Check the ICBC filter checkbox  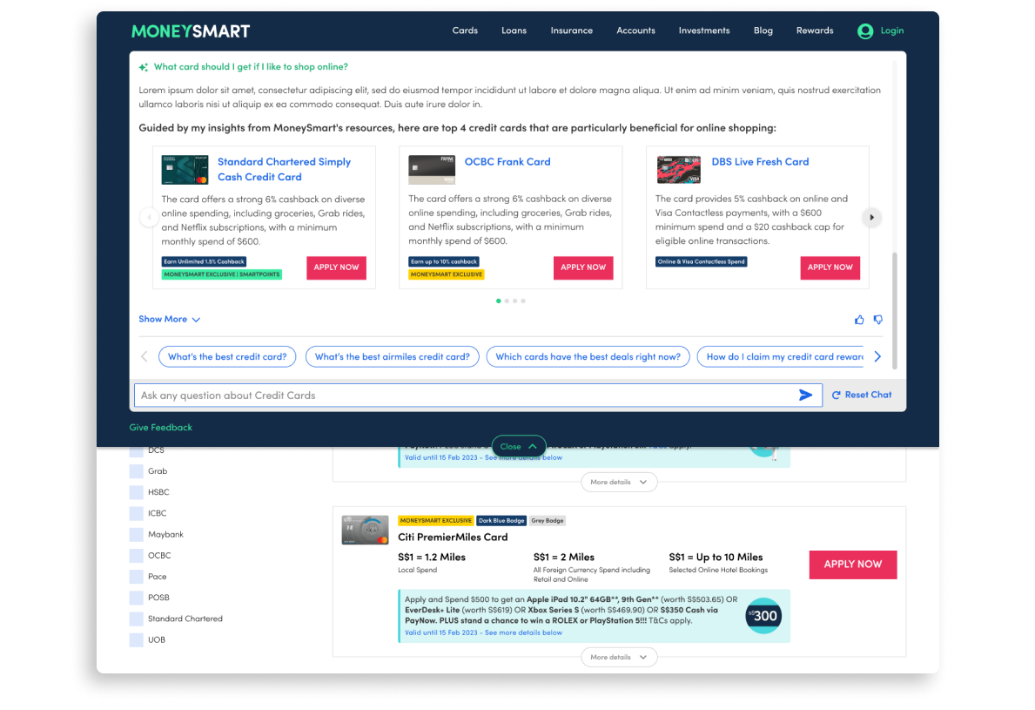[137, 514]
